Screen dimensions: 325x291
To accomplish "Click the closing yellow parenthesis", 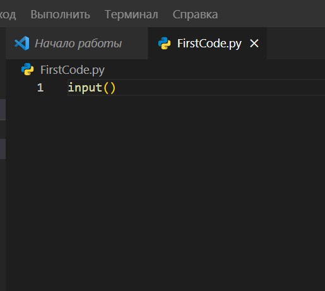I will coord(112,88).
